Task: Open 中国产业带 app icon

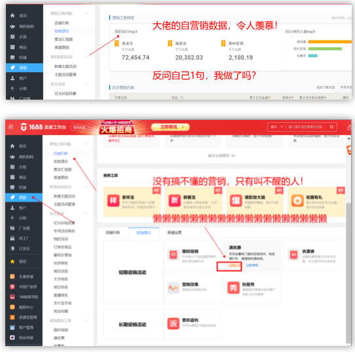Action: click(x=12, y=286)
